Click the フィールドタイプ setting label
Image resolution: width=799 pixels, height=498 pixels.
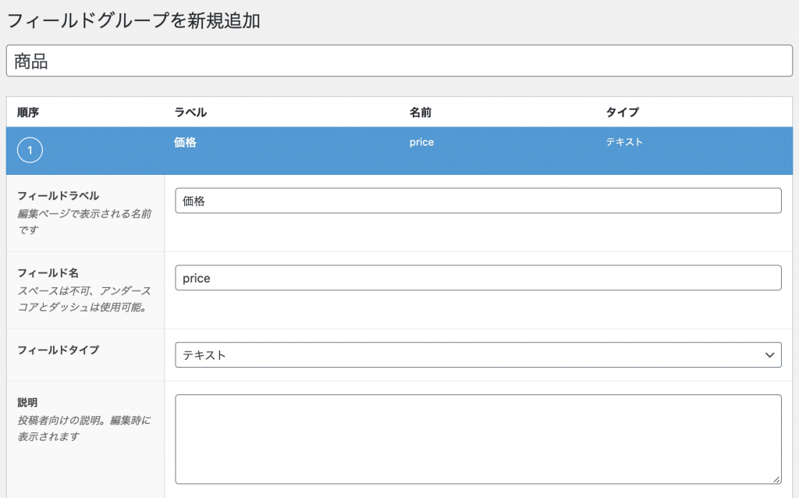[x=59, y=350]
